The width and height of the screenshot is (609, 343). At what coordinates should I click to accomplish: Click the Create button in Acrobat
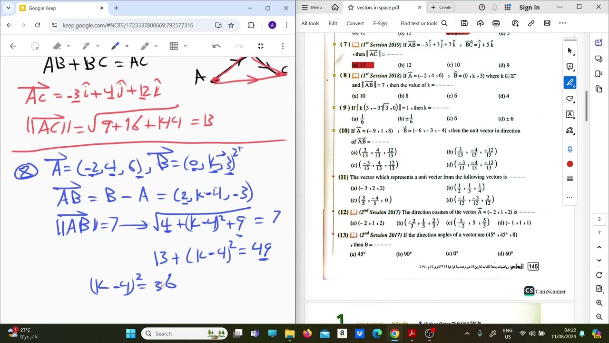coord(441,8)
